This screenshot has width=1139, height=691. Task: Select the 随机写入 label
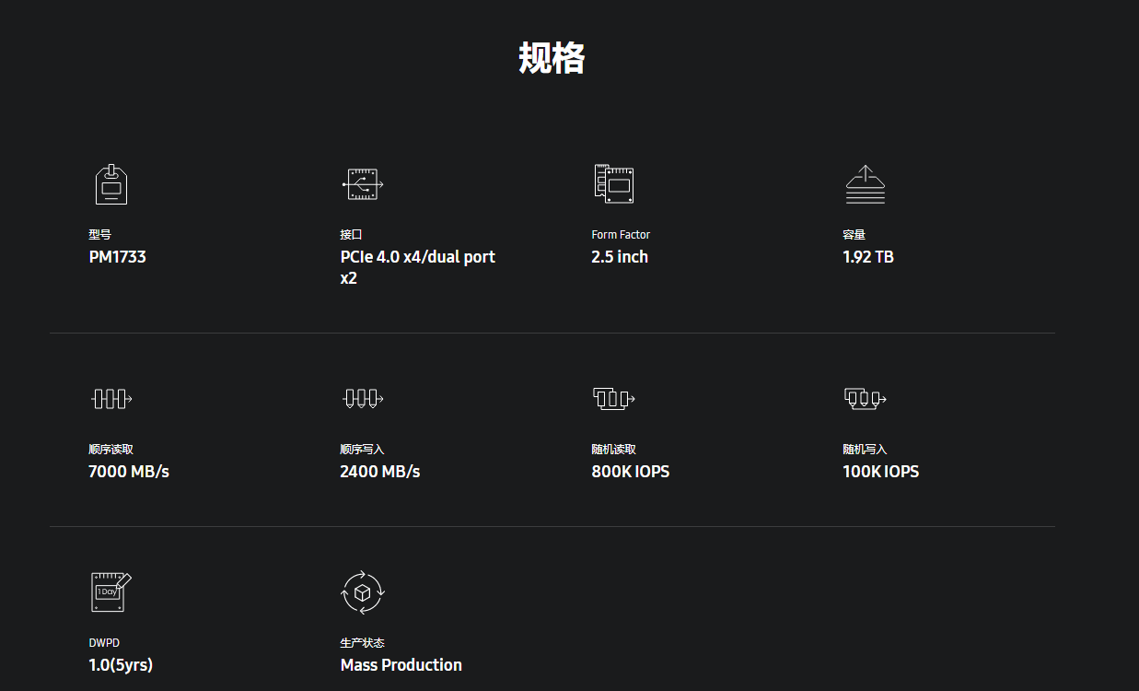click(866, 450)
